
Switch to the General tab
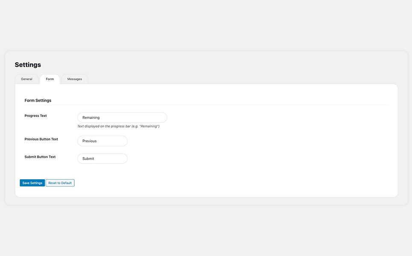tap(26, 79)
